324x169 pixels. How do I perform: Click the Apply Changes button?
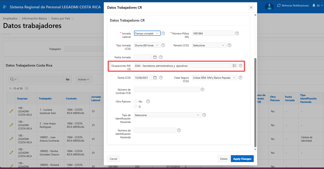tap(242, 159)
